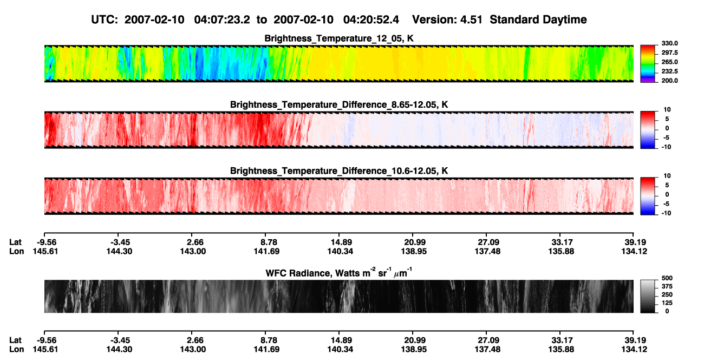Click the 125 label on radiance scale
The width and height of the screenshot is (704, 361).
tap(667, 303)
